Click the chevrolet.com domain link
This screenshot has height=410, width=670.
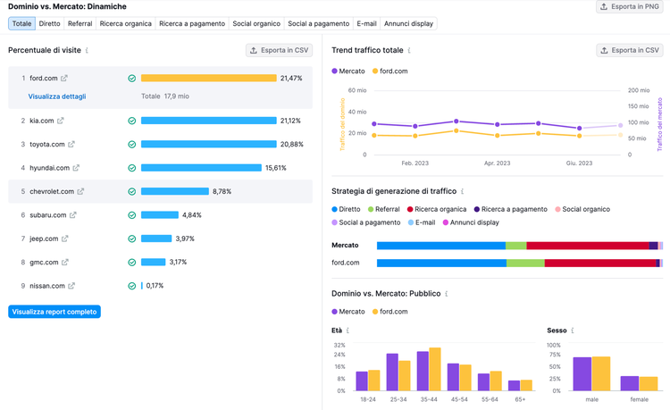(52, 191)
